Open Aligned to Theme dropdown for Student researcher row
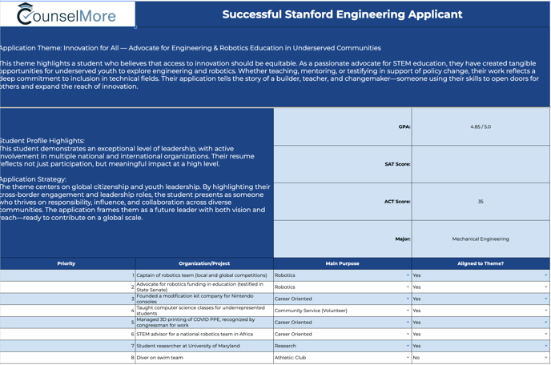 [x=545, y=346]
